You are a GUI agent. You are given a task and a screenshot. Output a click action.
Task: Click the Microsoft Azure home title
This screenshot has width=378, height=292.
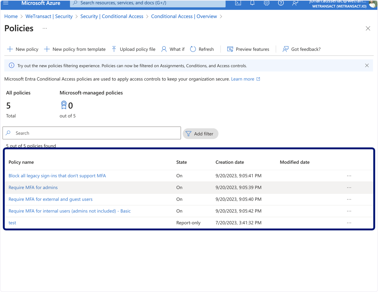(x=41, y=3)
